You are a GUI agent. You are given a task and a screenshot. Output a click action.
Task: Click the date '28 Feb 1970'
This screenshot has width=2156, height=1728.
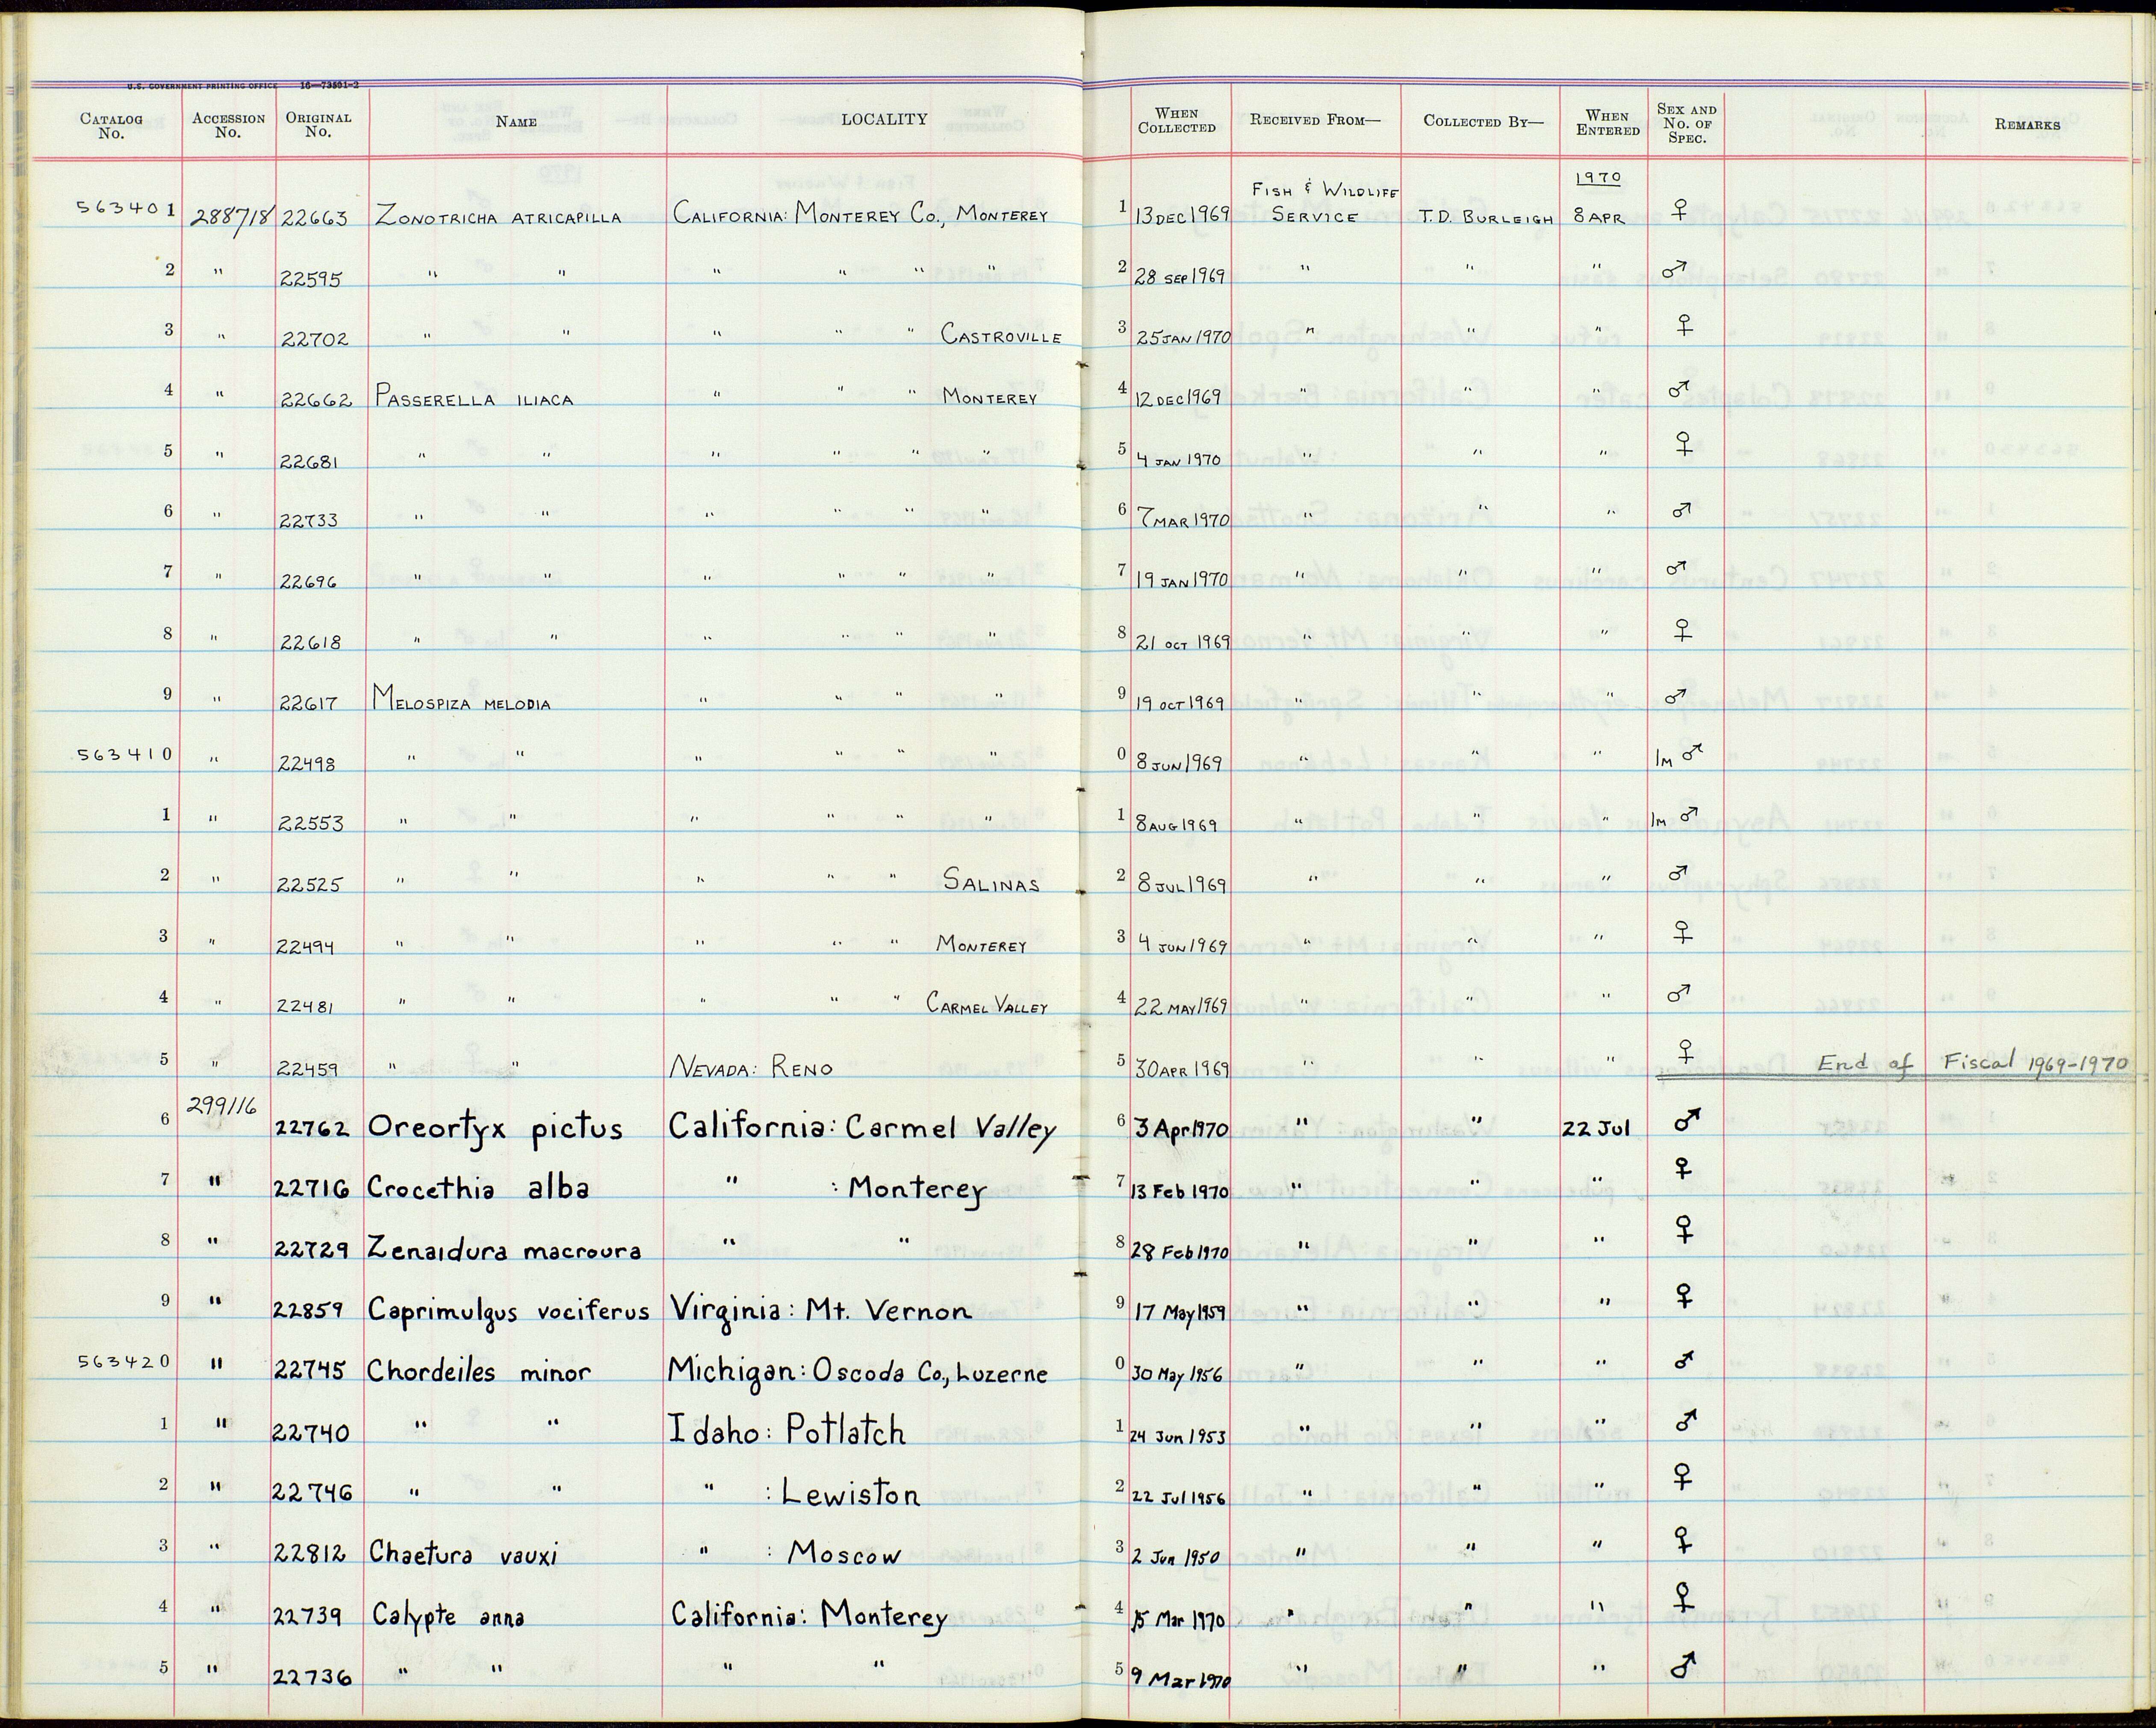1179,1250
